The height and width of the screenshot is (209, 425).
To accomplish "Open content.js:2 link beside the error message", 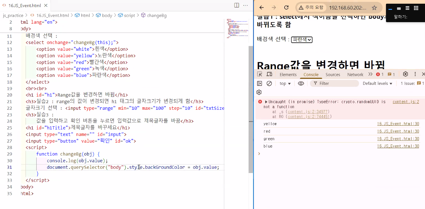I will [406, 102].
